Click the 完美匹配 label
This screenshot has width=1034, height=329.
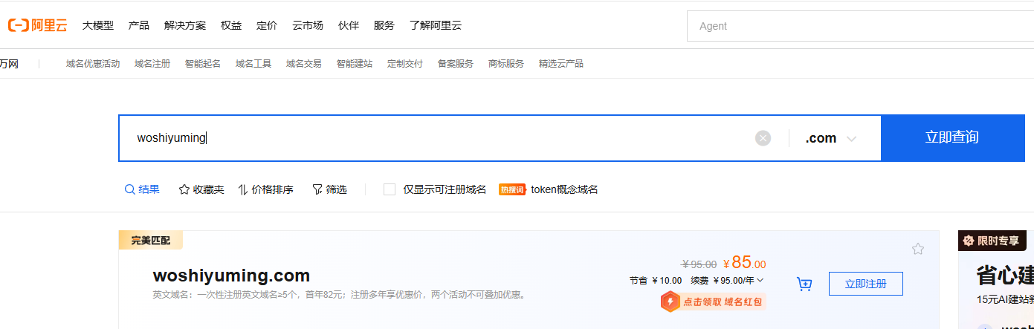[x=150, y=240]
